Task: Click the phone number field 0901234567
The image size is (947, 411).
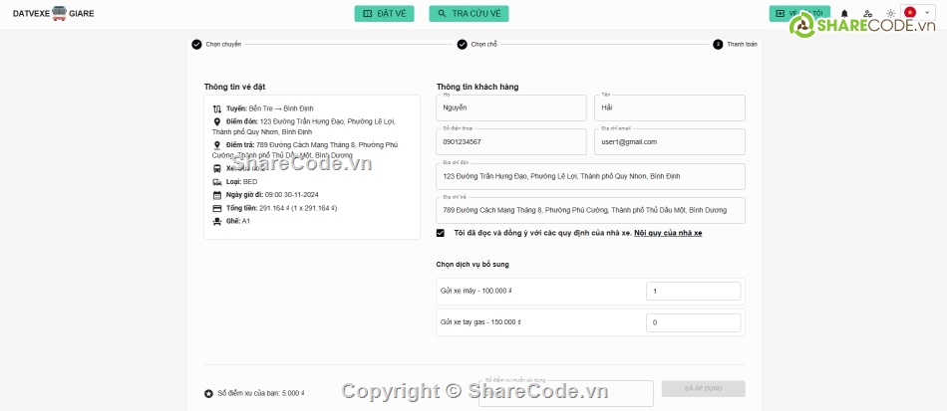Action: [x=511, y=141]
